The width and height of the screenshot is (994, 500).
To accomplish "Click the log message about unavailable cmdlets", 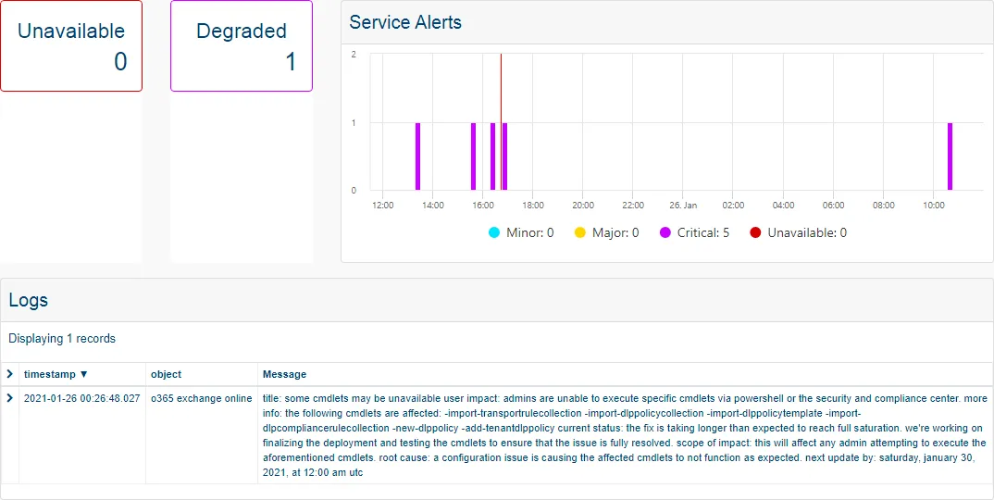I will pyautogui.click(x=625, y=435).
